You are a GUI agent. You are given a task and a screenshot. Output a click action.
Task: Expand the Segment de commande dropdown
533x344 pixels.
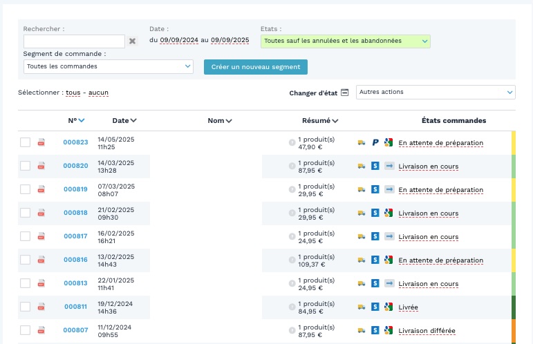coord(108,66)
